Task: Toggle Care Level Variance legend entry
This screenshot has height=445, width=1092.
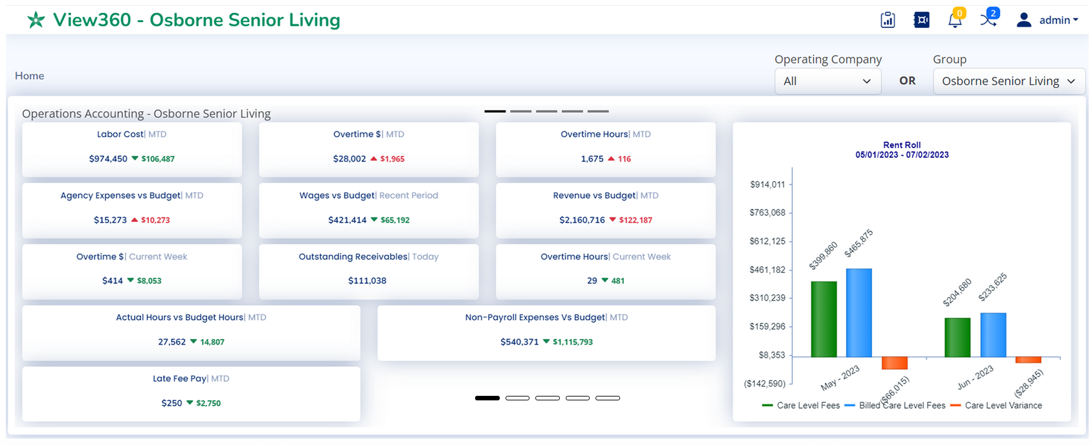Action: [x=996, y=406]
